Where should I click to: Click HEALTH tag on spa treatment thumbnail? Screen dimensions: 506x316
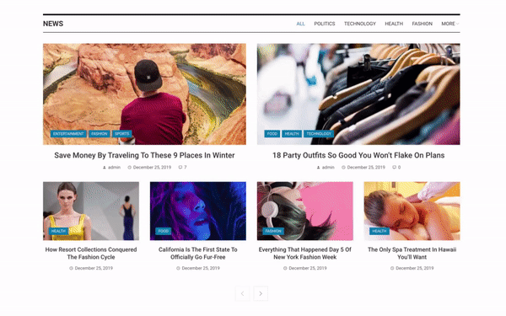(x=379, y=231)
